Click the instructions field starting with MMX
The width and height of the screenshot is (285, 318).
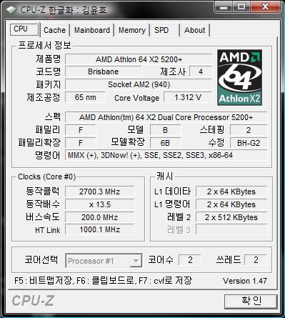pos(166,155)
